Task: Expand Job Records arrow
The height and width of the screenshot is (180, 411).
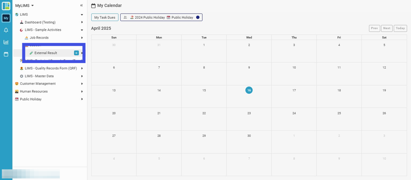Action: (82, 38)
